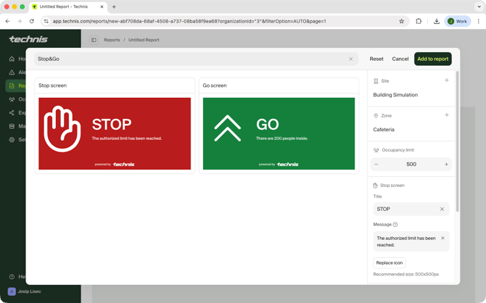Close the Untitled Report browser tab
Viewport: 486px width, 303px height.
[102, 7]
